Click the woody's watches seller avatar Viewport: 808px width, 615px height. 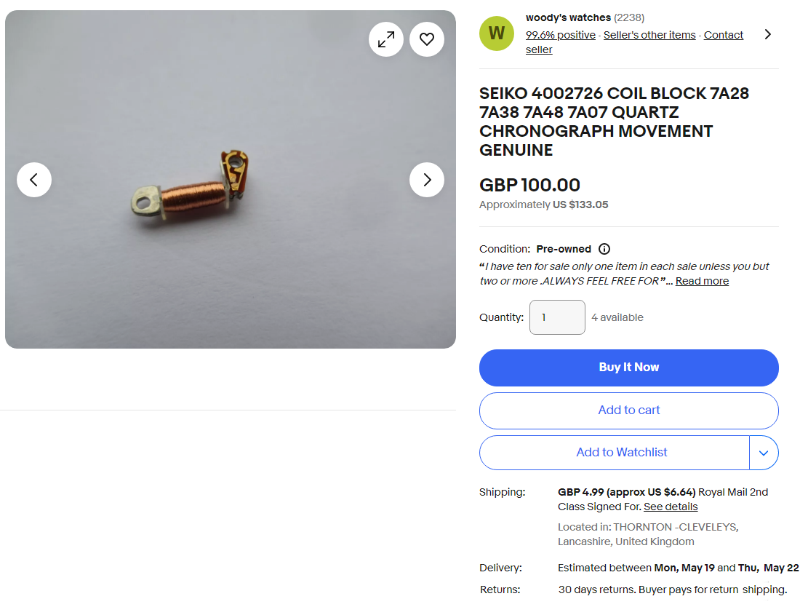pos(496,33)
